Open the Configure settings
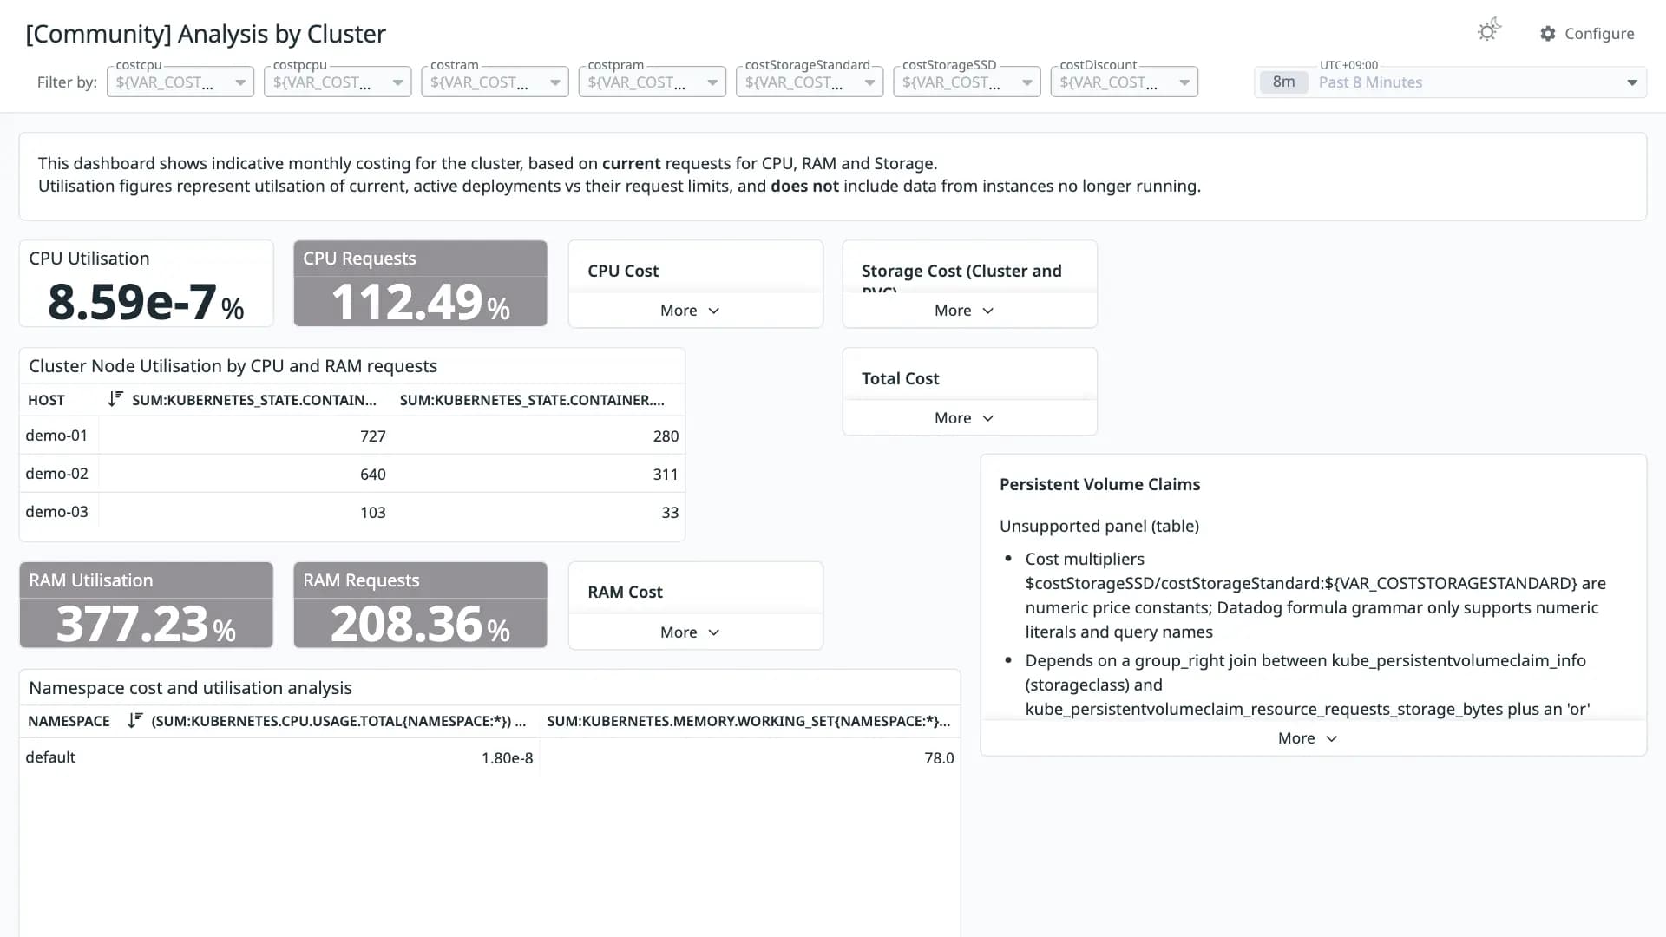Screen dimensions: 1666x937 click(x=1587, y=33)
